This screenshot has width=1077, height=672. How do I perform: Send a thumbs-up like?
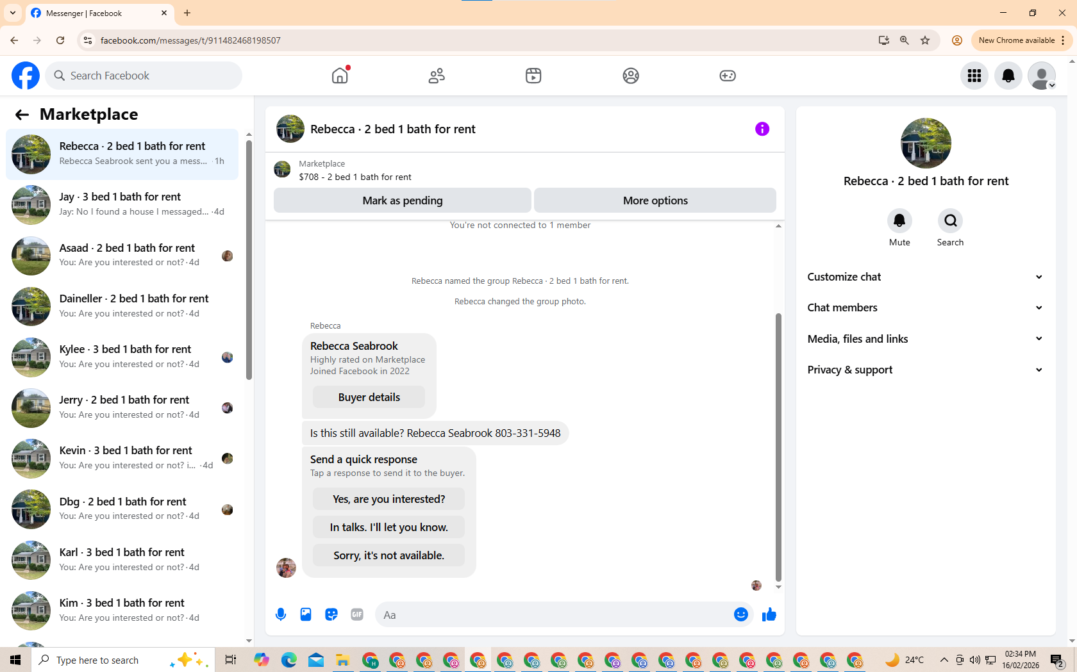pyautogui.click(x=769, y=615)
